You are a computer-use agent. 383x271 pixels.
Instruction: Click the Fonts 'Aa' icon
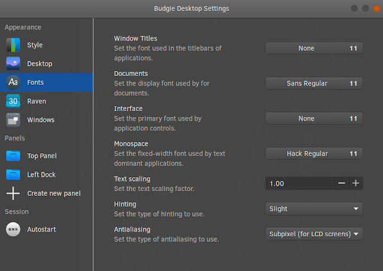pos(13,82)
